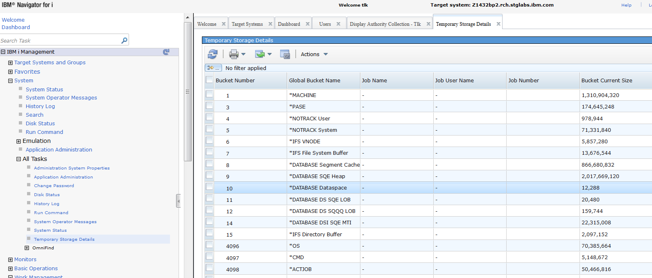The image size is (652, 278).
Task: Open the print dropdown arrow
Action: point(243,54)
